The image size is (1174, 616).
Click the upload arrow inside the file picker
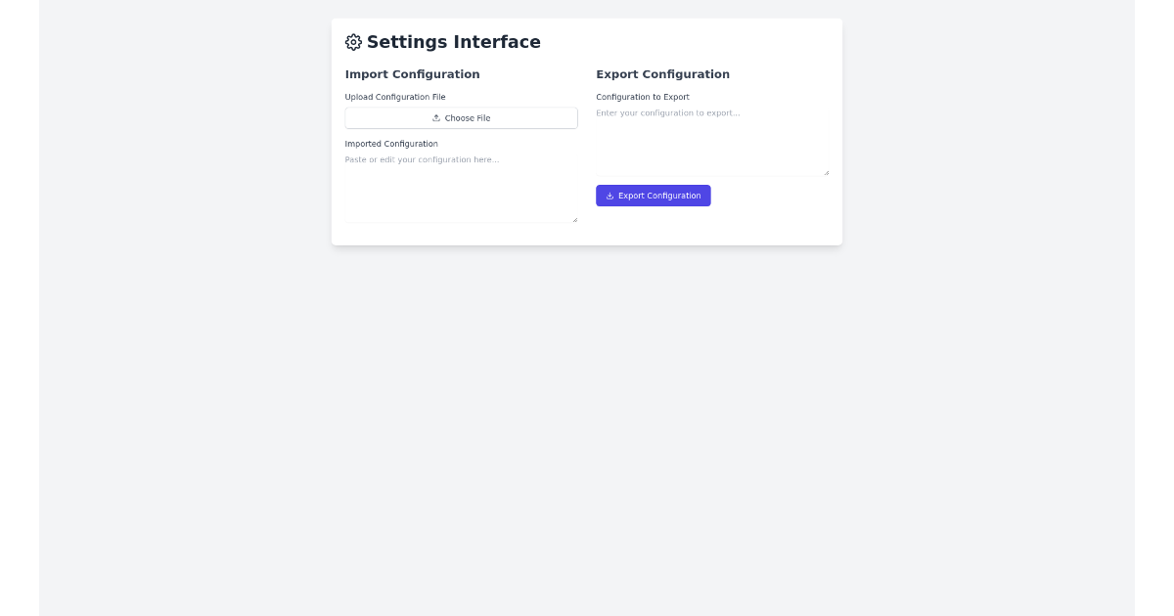coord(436,117)
